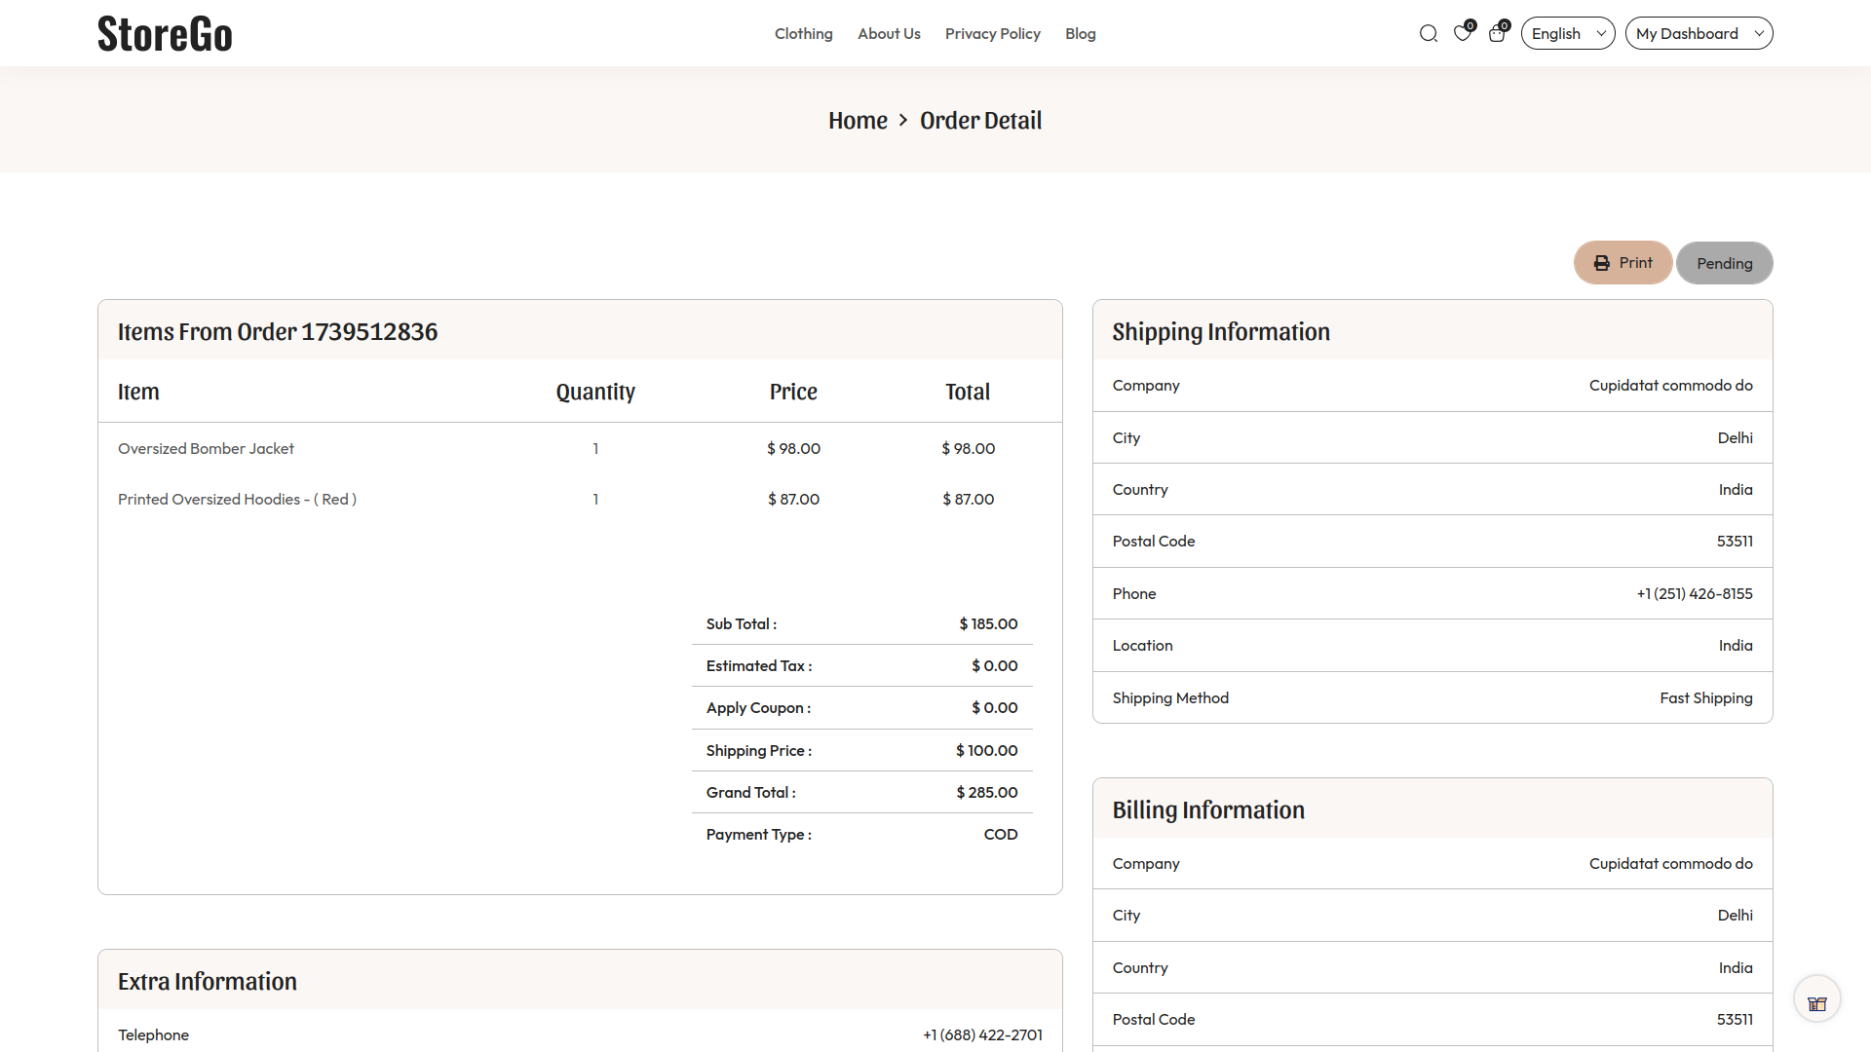The height and width of the screenshot is (1052, 1871).
Task: Open the wishlist heart icon
Action: pos(1462,32)
